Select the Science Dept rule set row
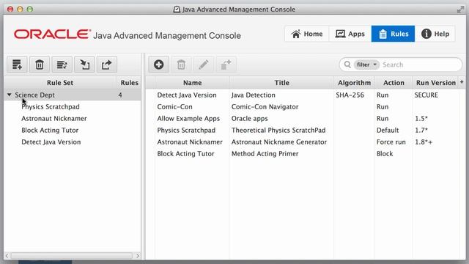 point(73,95)
